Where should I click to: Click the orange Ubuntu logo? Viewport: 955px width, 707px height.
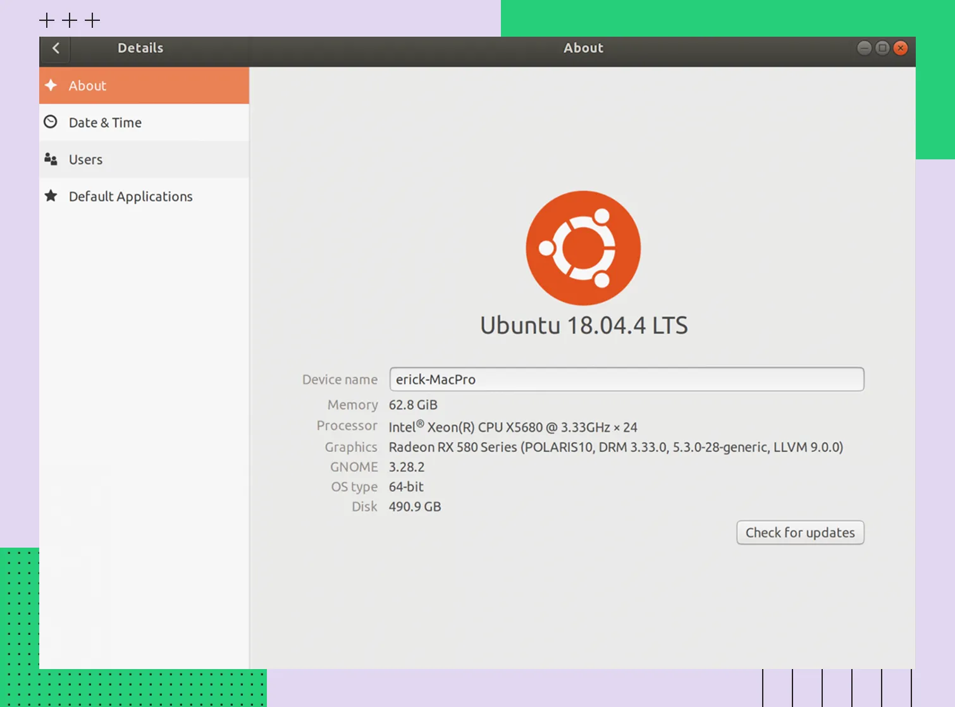point(583,248)
